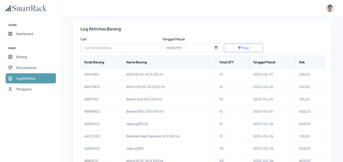Click the Filter button
Screen dimensions: 343x162
point(243,48)
